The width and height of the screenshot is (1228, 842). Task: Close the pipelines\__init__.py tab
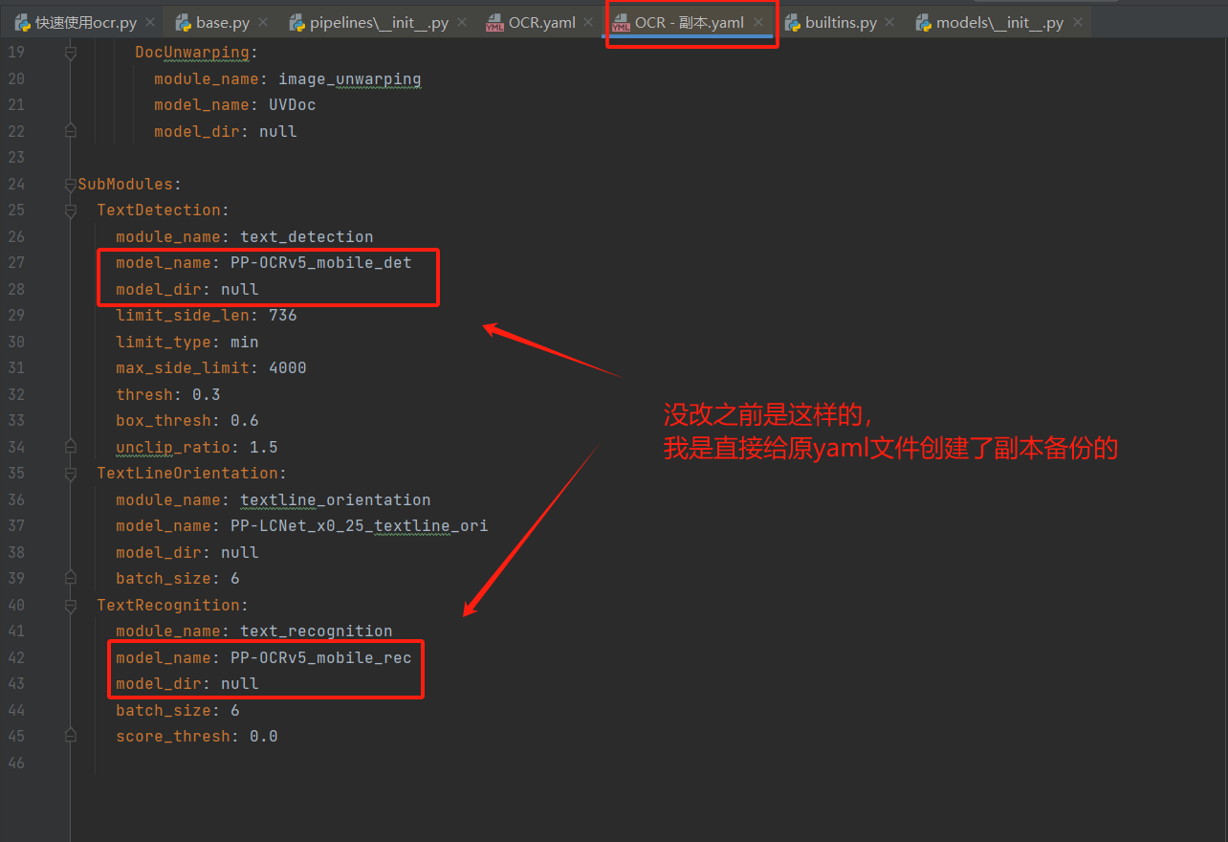click(462, 22)
